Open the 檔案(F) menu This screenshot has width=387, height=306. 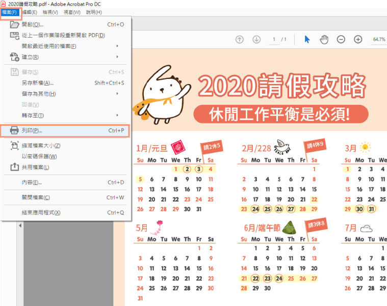click(x=10, y=12)
